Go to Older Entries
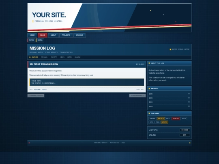 tap(137, 96)
